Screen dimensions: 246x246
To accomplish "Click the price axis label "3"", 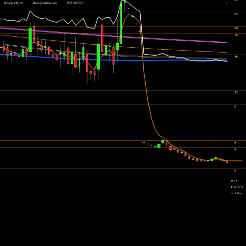I will point(235,150).
